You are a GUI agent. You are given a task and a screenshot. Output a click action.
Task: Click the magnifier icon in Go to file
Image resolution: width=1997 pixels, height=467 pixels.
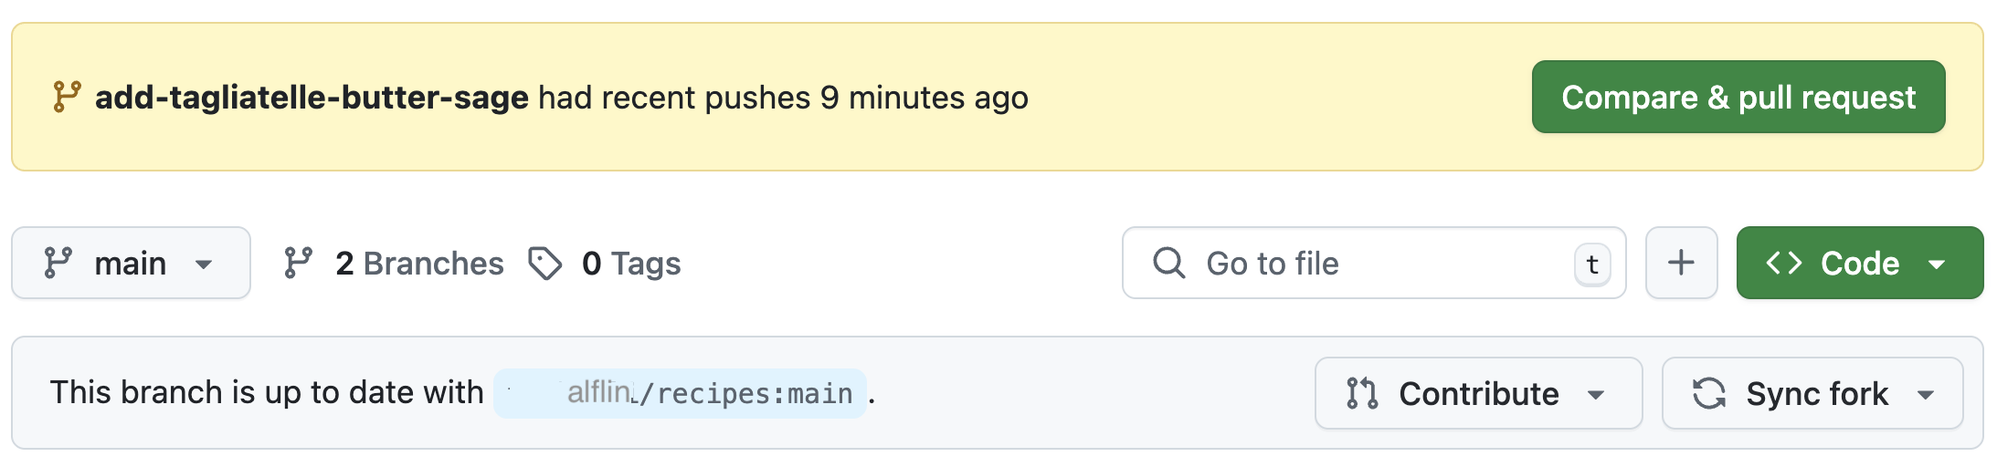pos(1168,263)
